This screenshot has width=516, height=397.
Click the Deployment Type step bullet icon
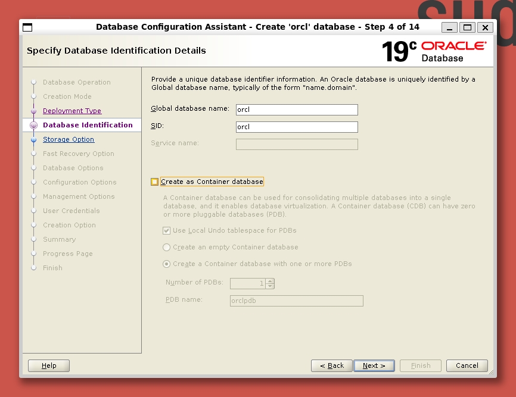pyautogui.click(x=34, y=111)
